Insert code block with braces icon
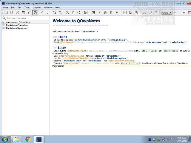 point(111,13)
